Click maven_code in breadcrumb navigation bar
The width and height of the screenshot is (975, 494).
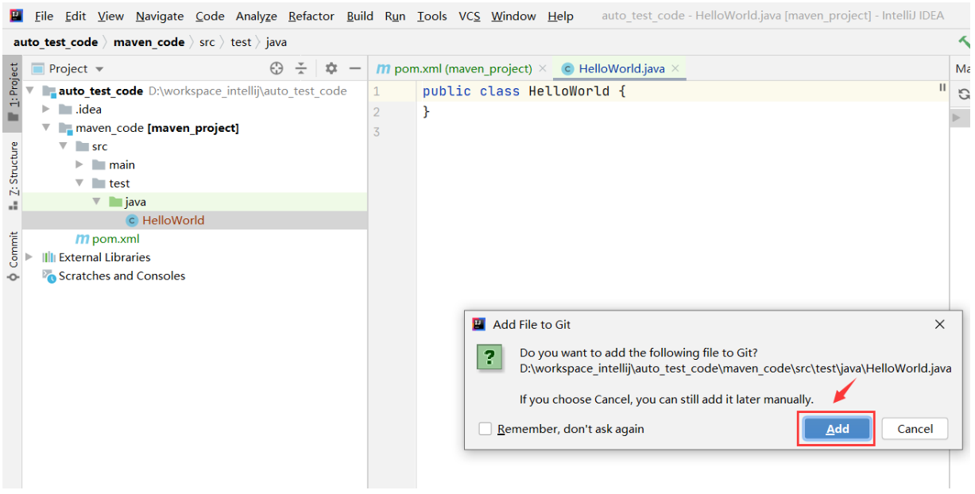point(149,42)
